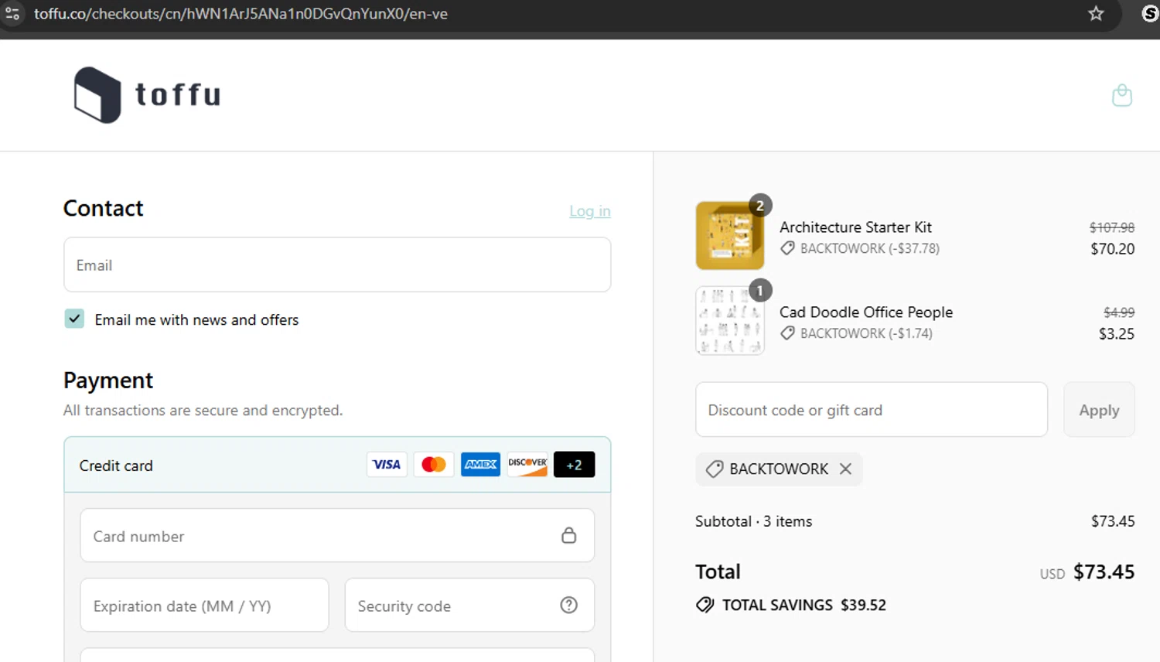The width and height of the screenshot is (1160, 662).
Task: Focus the Card number field
Action: [337, 535]
